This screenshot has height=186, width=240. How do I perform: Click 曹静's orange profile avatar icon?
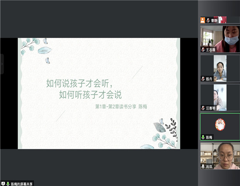click(202, 20)
